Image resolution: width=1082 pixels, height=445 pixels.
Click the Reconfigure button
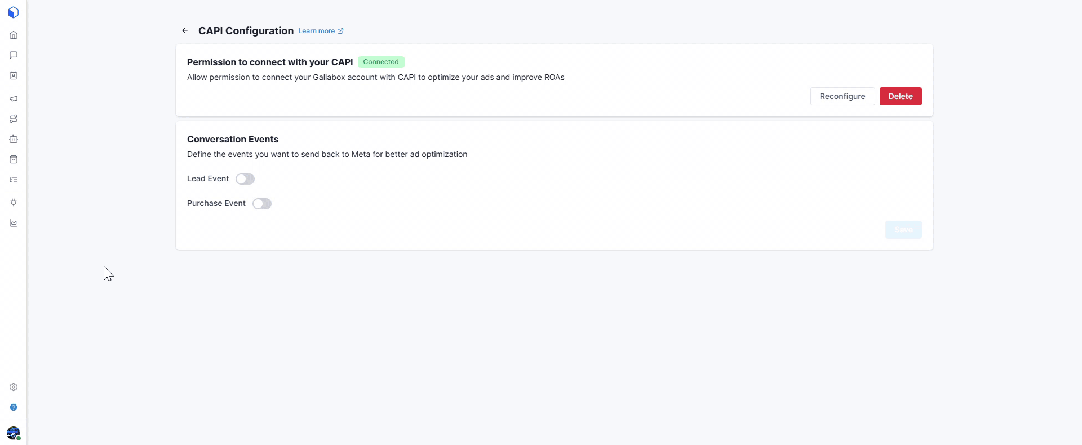pos(842,96)
